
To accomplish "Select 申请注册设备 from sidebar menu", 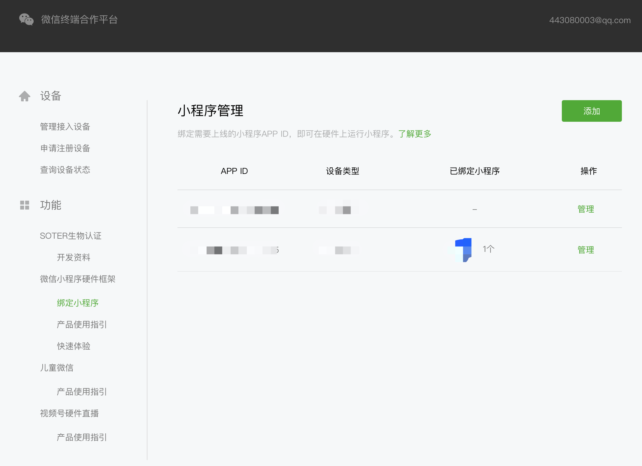I will pyautogui.click(x=65, y=147).
